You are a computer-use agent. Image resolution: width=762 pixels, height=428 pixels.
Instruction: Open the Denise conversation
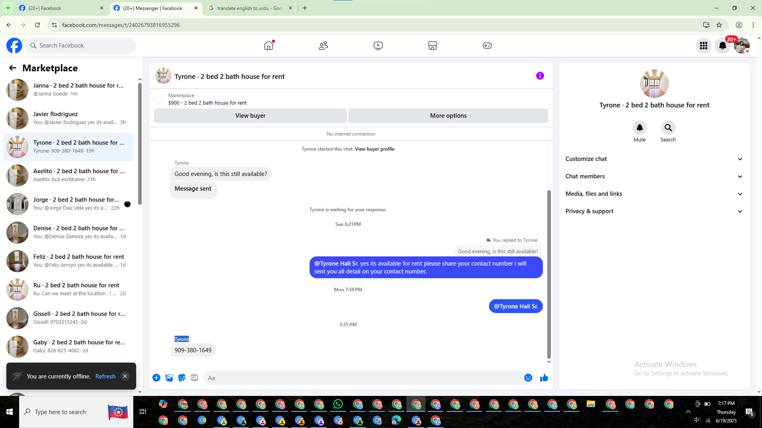(x=68, y=233)
